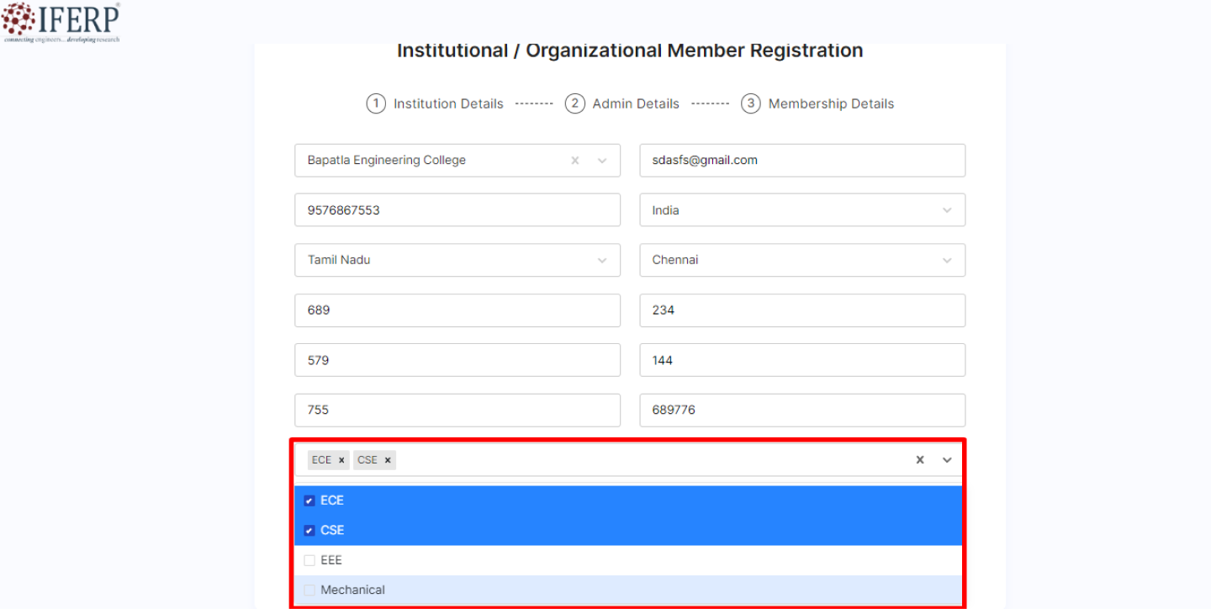Check the Mechanical checkbox
The image size is (1211, 609).
pyautogui.click(x=309, y=590)
